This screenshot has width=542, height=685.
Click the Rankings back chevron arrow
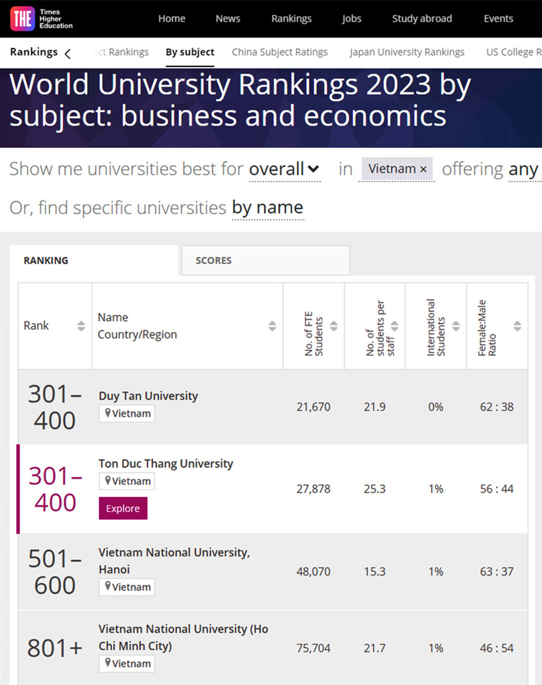[x=68, y=53]
